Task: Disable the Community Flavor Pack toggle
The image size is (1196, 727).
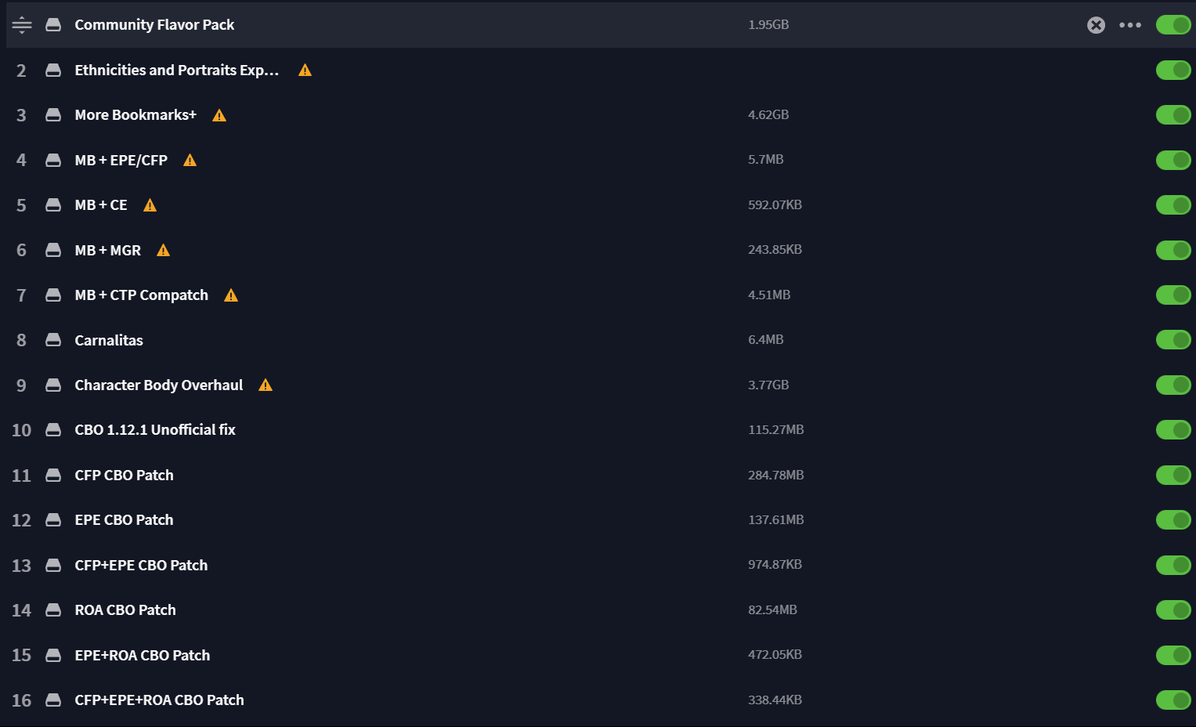Action: click(1173, 25)
